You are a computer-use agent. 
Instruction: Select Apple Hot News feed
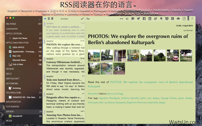point(24,38)
